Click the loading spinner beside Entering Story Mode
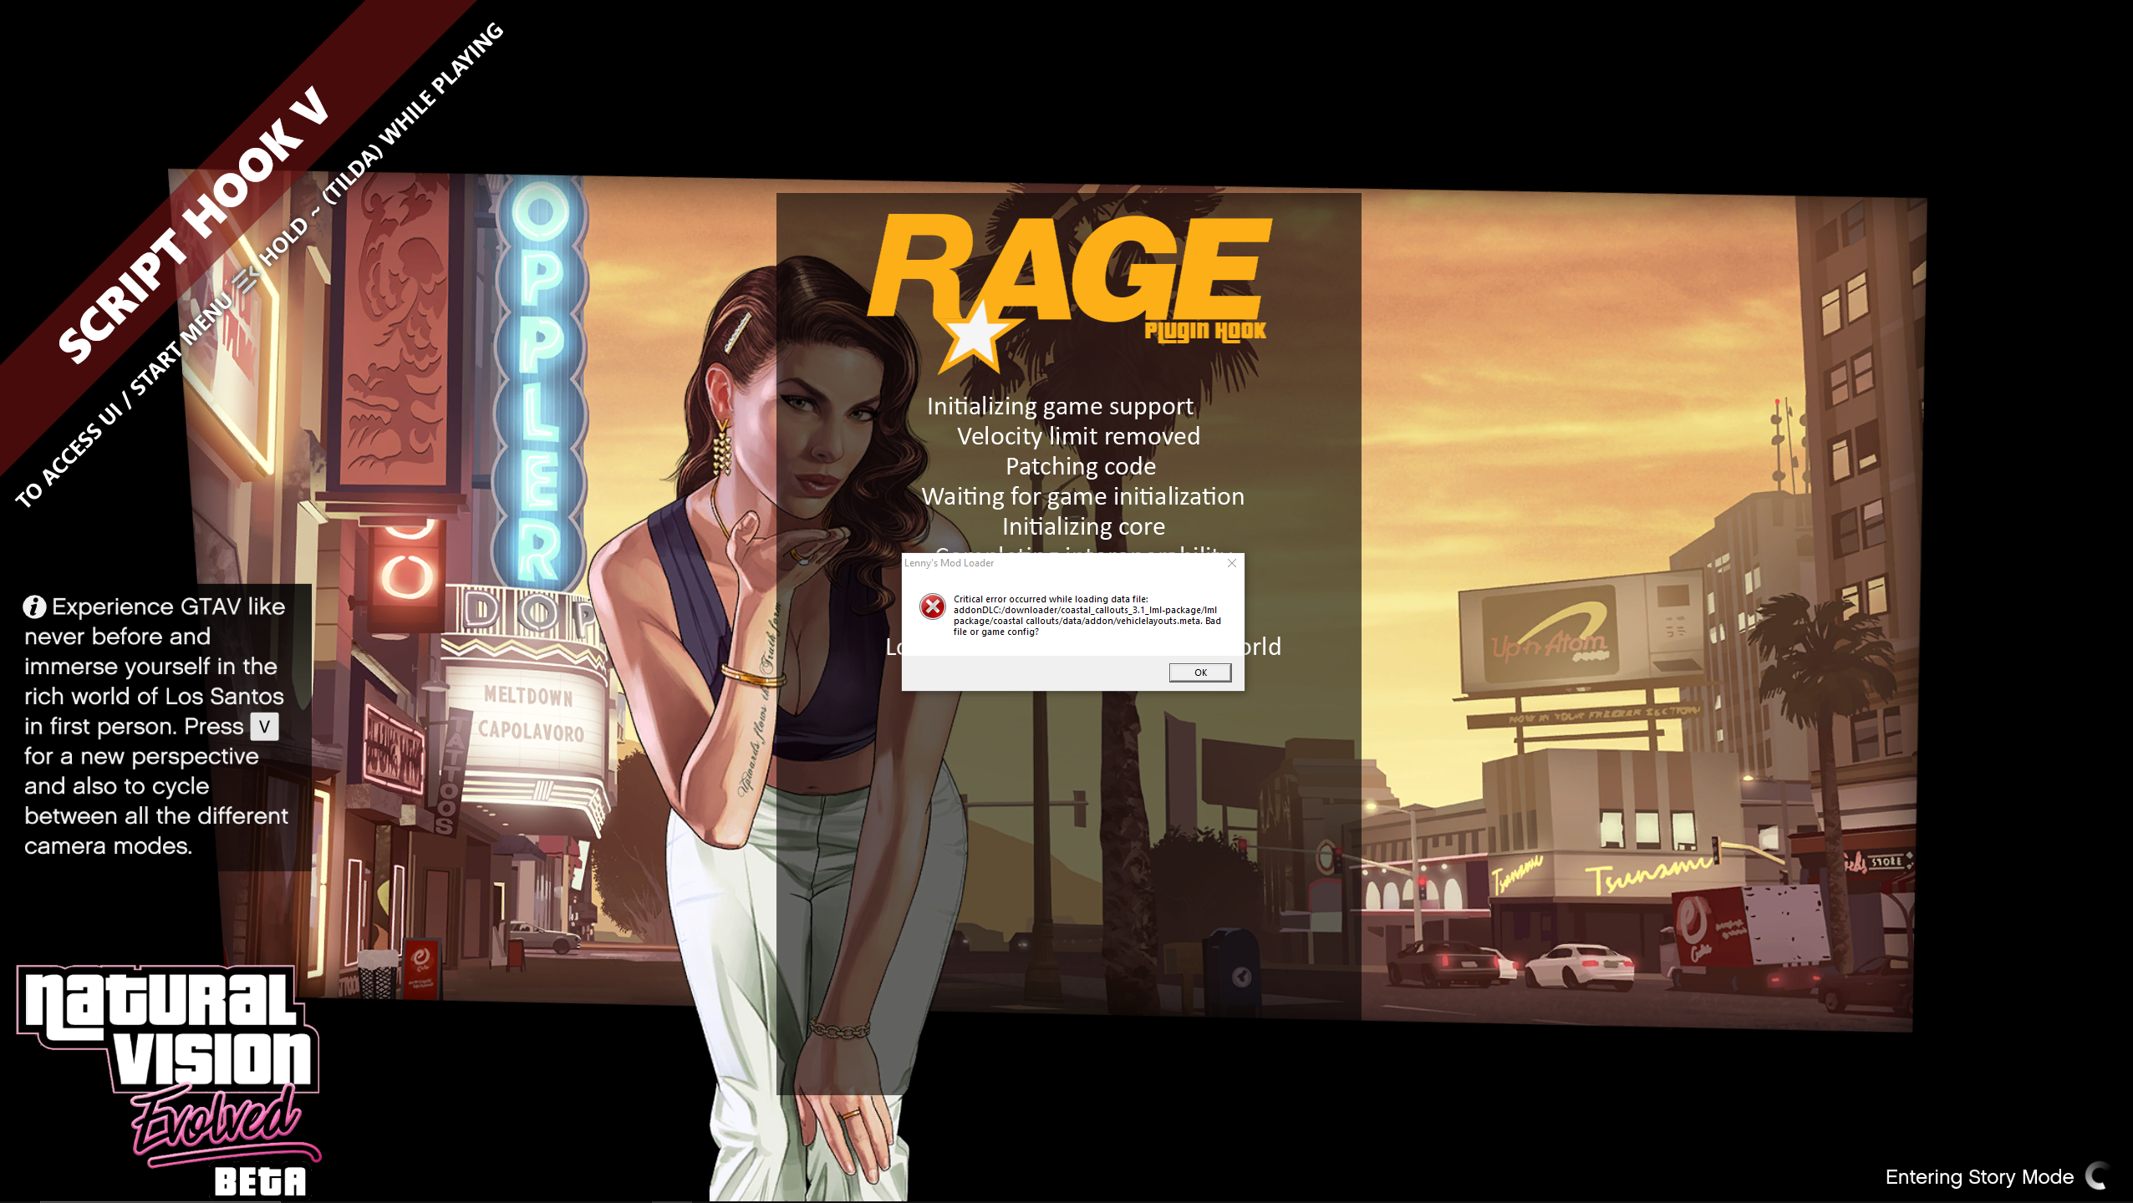The width and height of the screenshot is (2133, 1203). tap(2100, 1176)
